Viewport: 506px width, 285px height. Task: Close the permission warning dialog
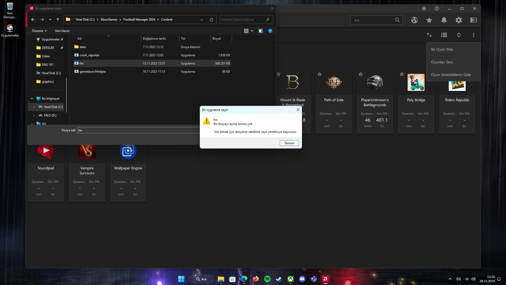[298, 110]
